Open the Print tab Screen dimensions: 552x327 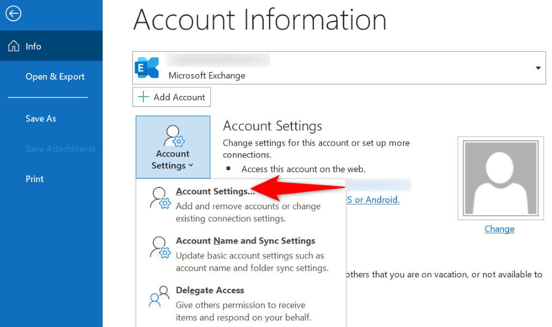pyautogui.click(x=35, y=179)
